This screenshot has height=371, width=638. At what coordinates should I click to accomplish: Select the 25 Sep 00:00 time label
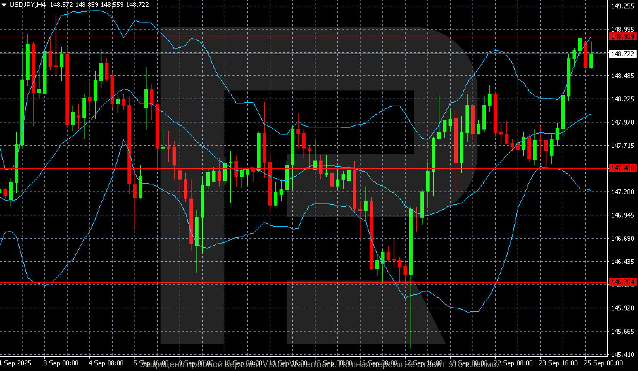click(603, 363)
